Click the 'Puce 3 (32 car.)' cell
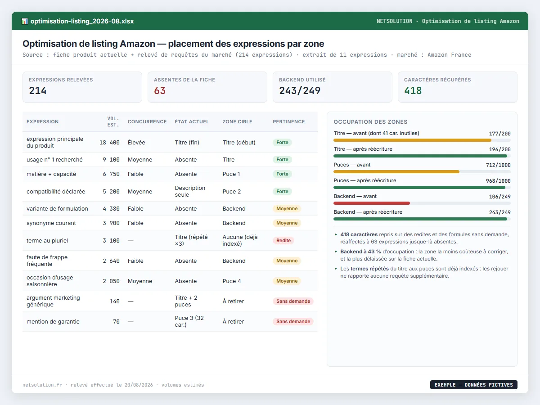 pos(189,321)
